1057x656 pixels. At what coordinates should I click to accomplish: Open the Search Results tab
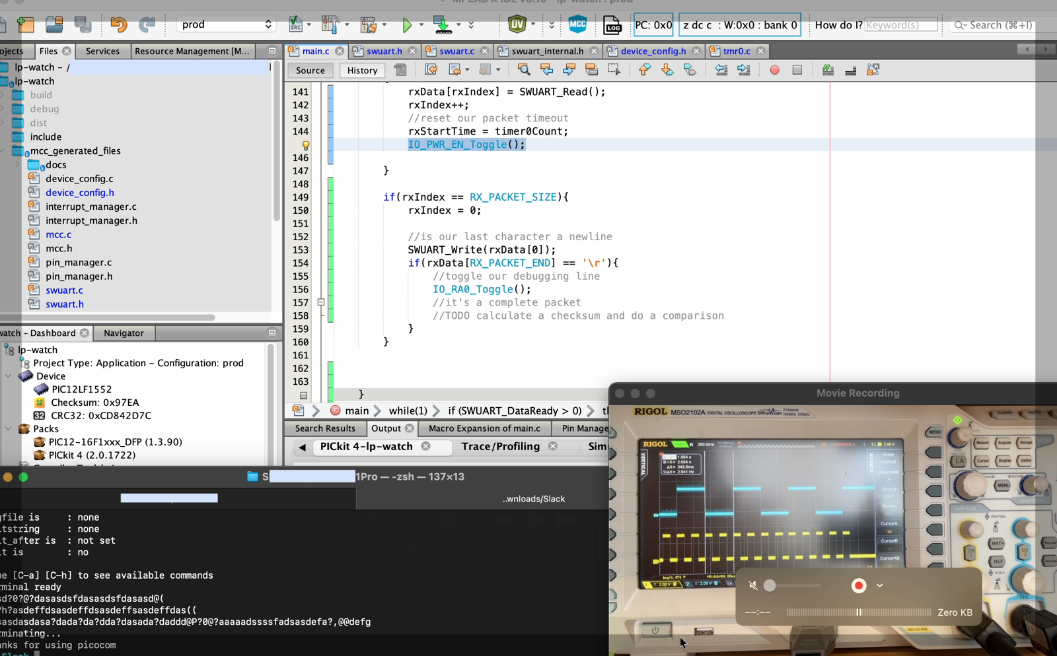325,428
